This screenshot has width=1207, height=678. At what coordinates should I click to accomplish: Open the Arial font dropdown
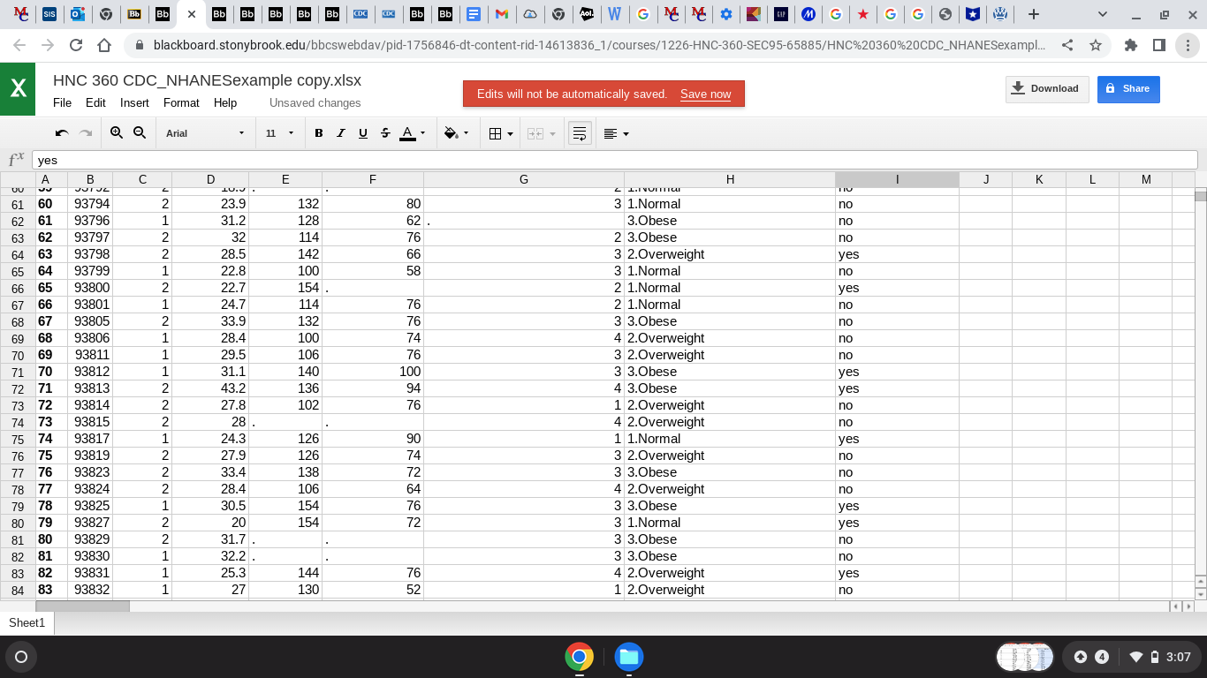point(203,132)
